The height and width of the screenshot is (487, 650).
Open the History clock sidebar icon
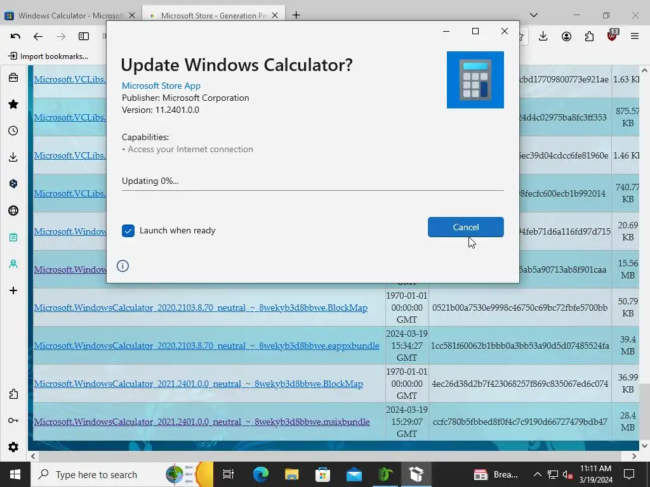point(13,131)
